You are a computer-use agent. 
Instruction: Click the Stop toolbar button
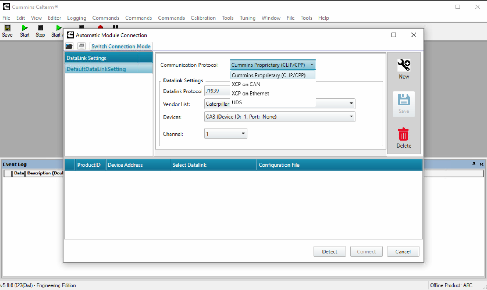click(x=40, y=31)
